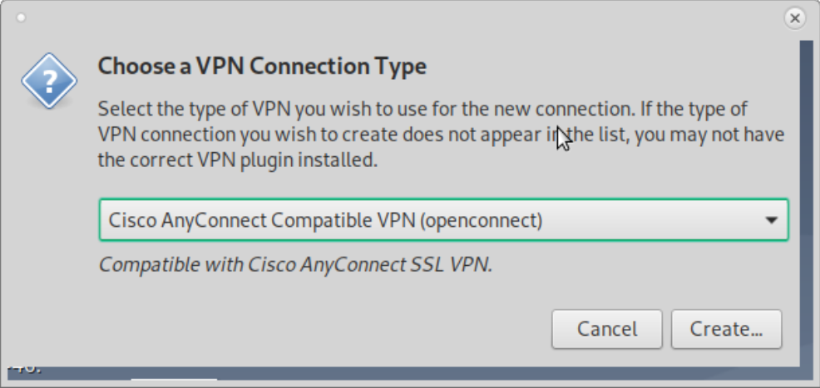
Task: Expand the VPN type dropdown arrow
Action: tap(772, 220)
